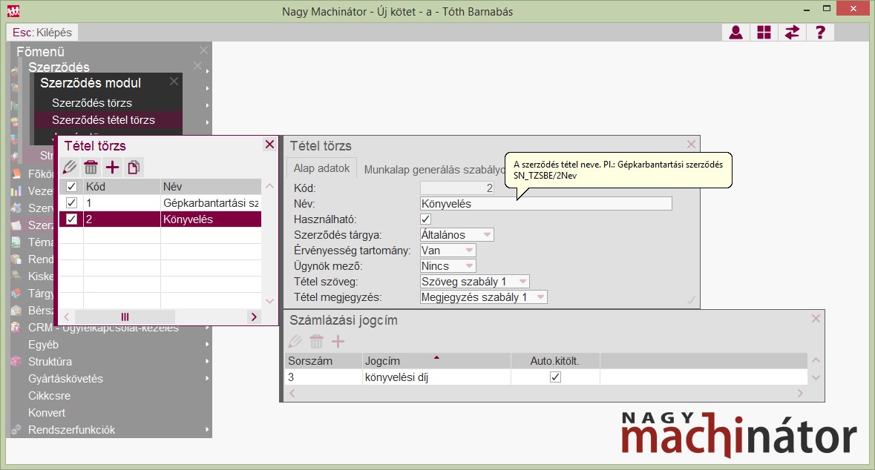Screen dimensions: 875x470
Task: Click the swap arrows icon in top toolbar
Action: tap(792, 33)
